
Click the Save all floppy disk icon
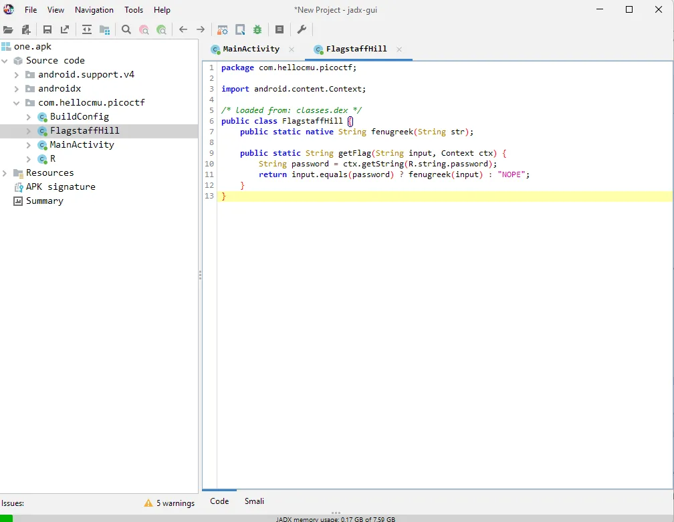[47, 29]
